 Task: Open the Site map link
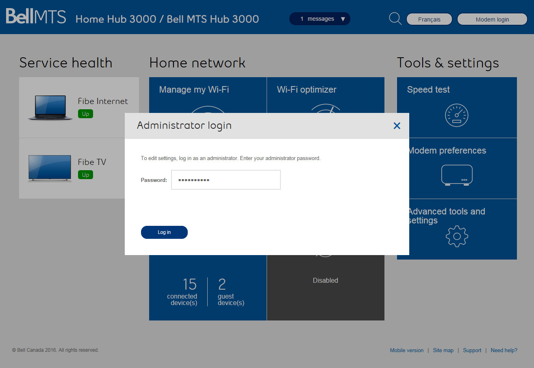(443, 350)
